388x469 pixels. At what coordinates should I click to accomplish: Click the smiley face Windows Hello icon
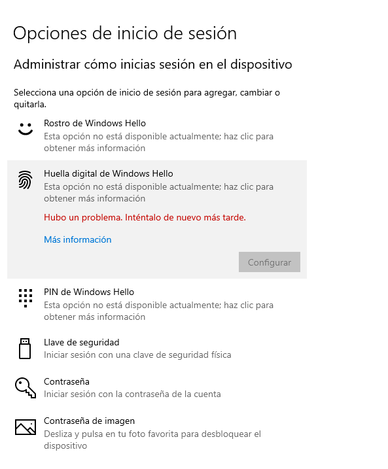(x=26, y=129)
